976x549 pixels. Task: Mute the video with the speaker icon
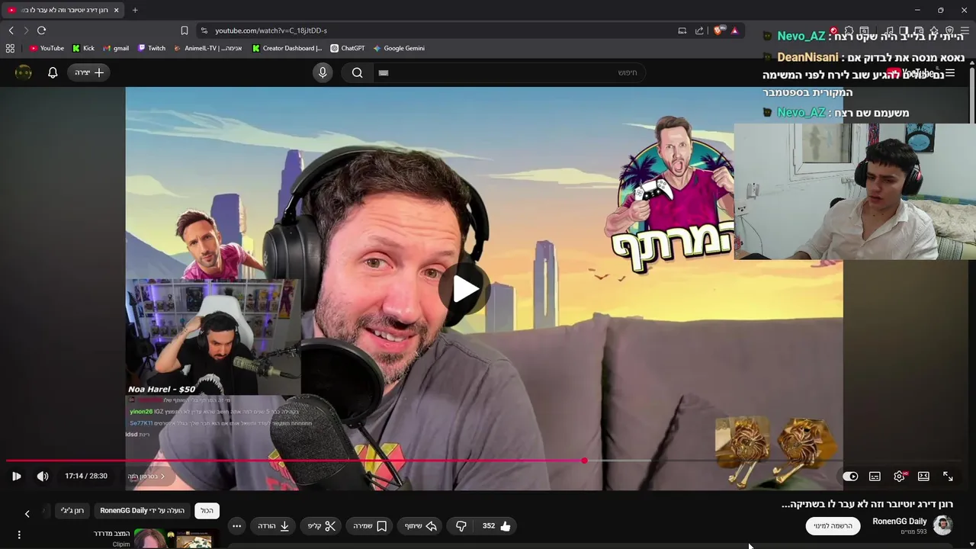click(43, 477)
